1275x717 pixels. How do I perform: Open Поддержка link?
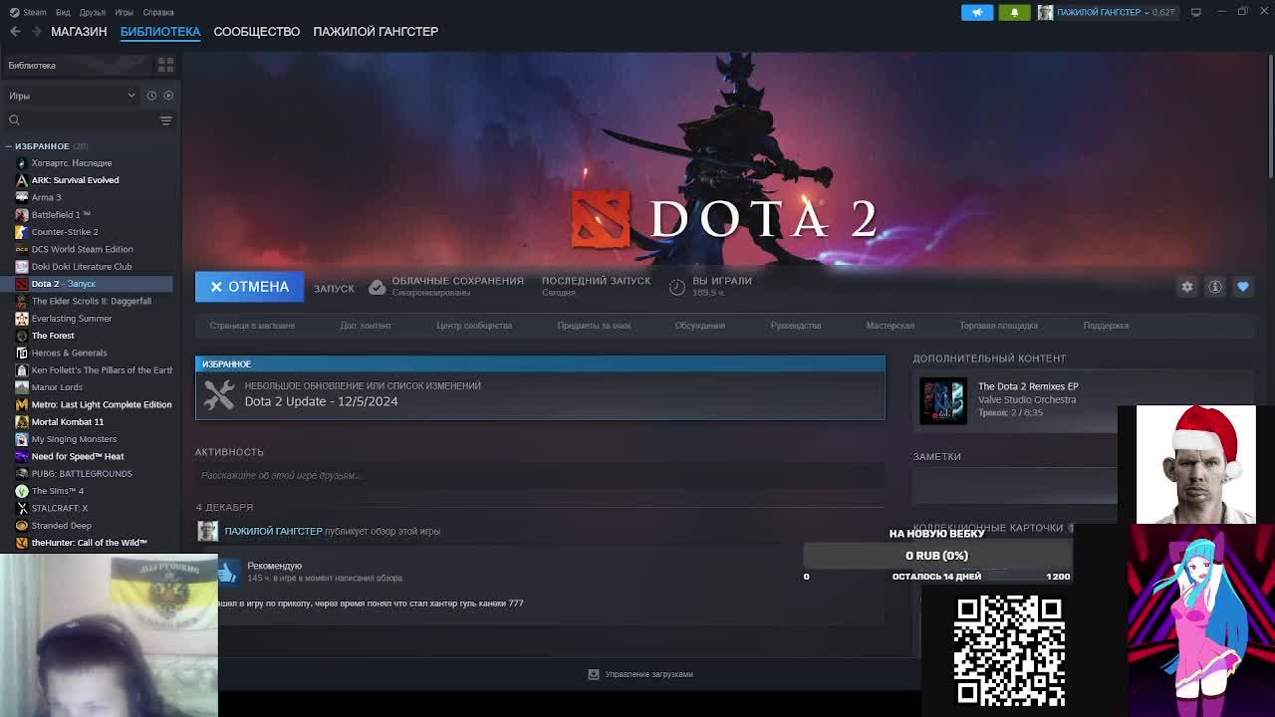pyautogui.click(x=1106, y=326)
